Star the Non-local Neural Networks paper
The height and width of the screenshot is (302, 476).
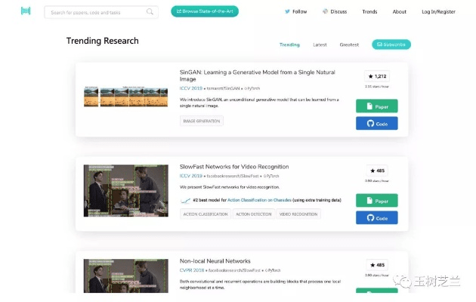(x=376, y=265)
